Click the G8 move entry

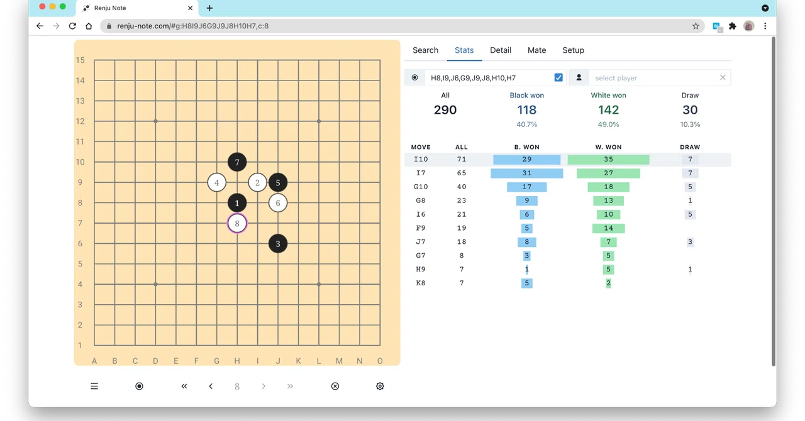[567, 201]
